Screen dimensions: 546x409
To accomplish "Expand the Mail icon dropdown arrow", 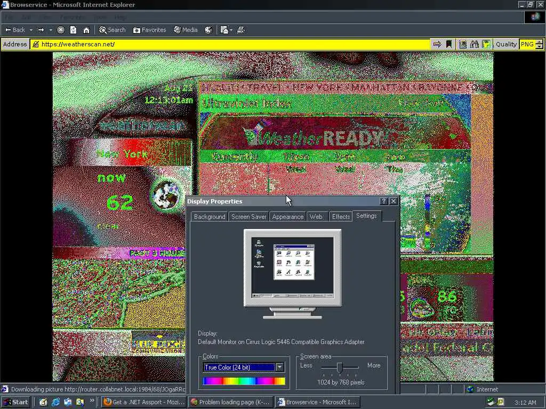I will click(231, 30).
